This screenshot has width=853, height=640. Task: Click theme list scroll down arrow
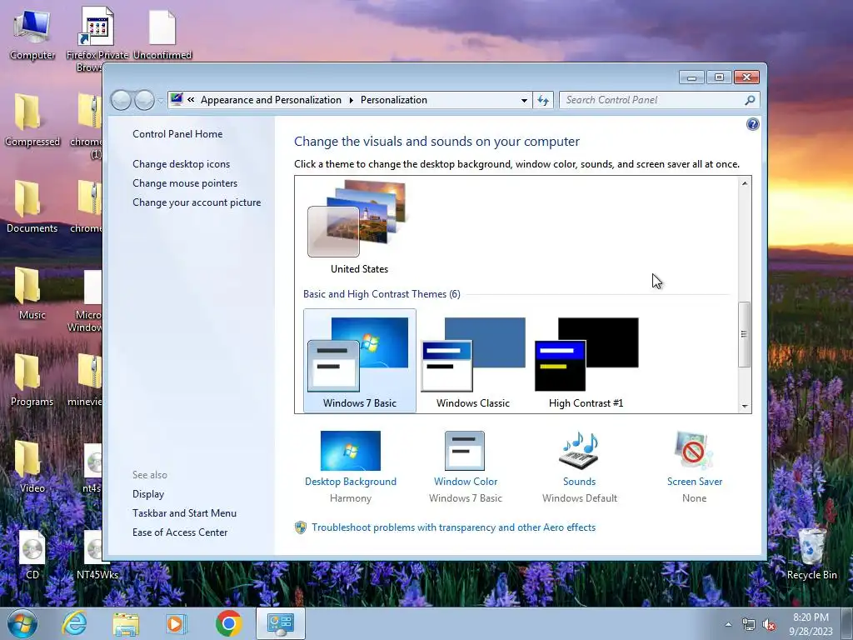(x=744, y=406)
